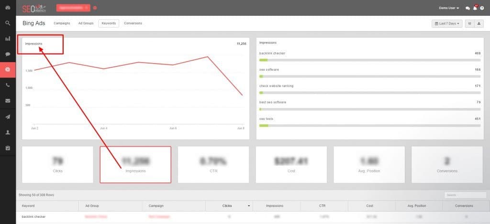Open the envelope email sidebar icon
Image resolution: width=490 pixels, height=224 pixels.
(8, 100)
